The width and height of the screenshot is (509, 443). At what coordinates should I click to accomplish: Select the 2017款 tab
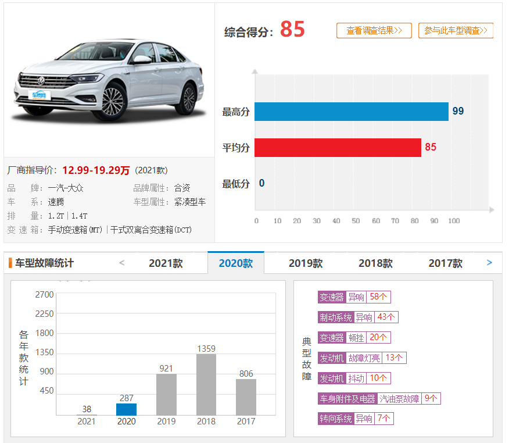point(445,263)
